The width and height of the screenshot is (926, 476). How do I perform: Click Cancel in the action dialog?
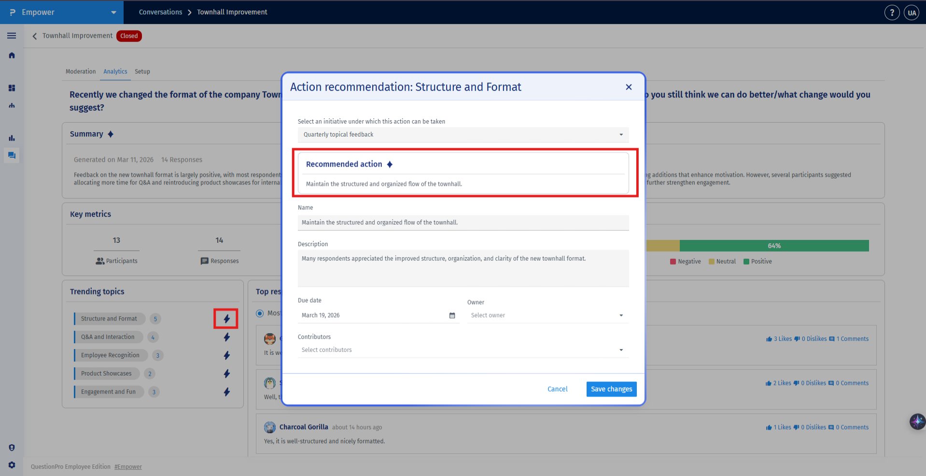click(x=557, y=389)
